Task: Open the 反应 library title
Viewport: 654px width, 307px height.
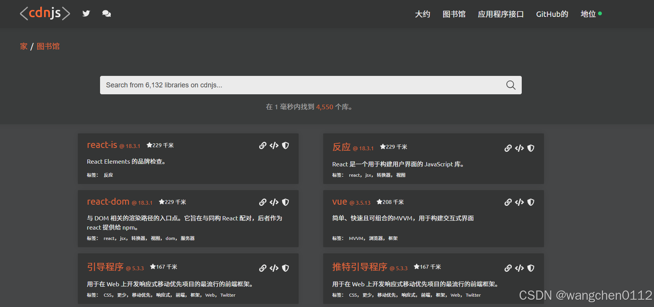Action: [x=341, y=147]
